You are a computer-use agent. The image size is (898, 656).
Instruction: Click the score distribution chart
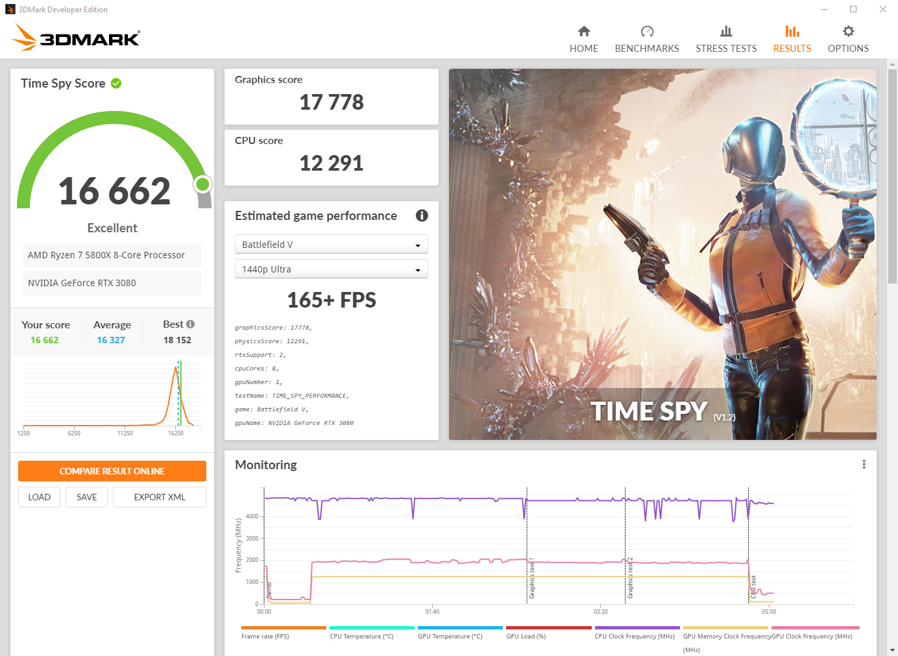click(112, 396)
